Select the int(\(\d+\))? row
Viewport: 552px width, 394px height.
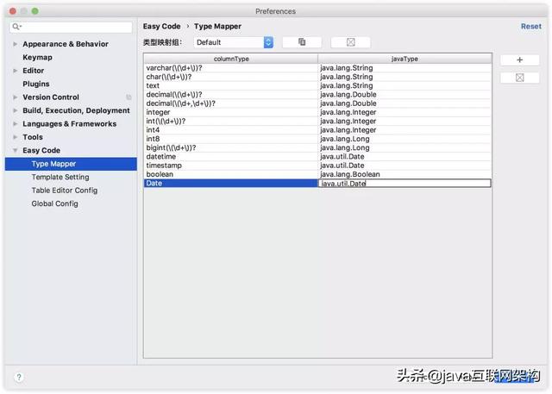tap(231, 121)
